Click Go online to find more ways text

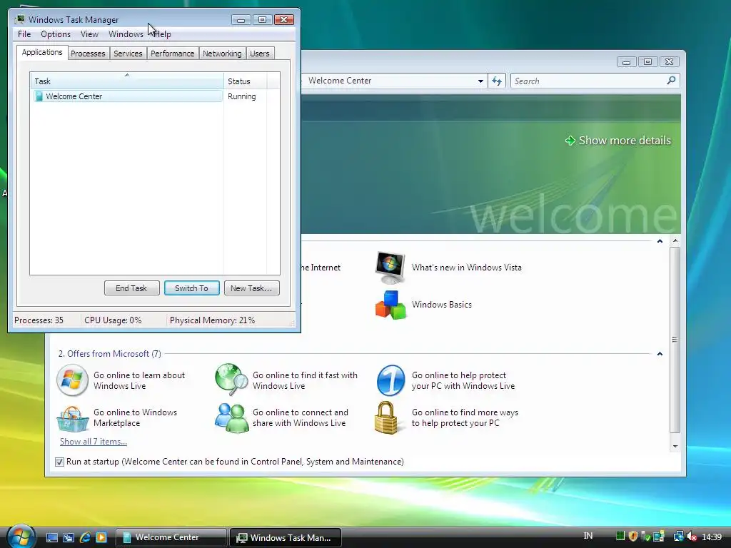pyautogui.click(x=465, y=418)
